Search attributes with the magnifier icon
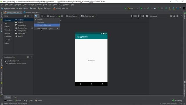 point(171,16)
